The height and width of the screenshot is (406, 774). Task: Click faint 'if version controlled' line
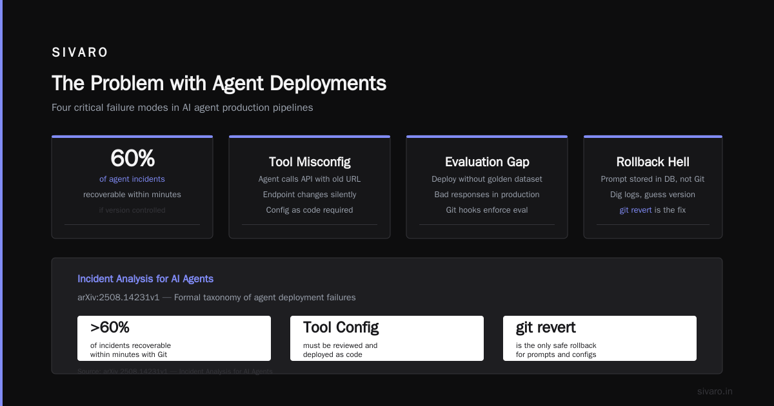132,210
